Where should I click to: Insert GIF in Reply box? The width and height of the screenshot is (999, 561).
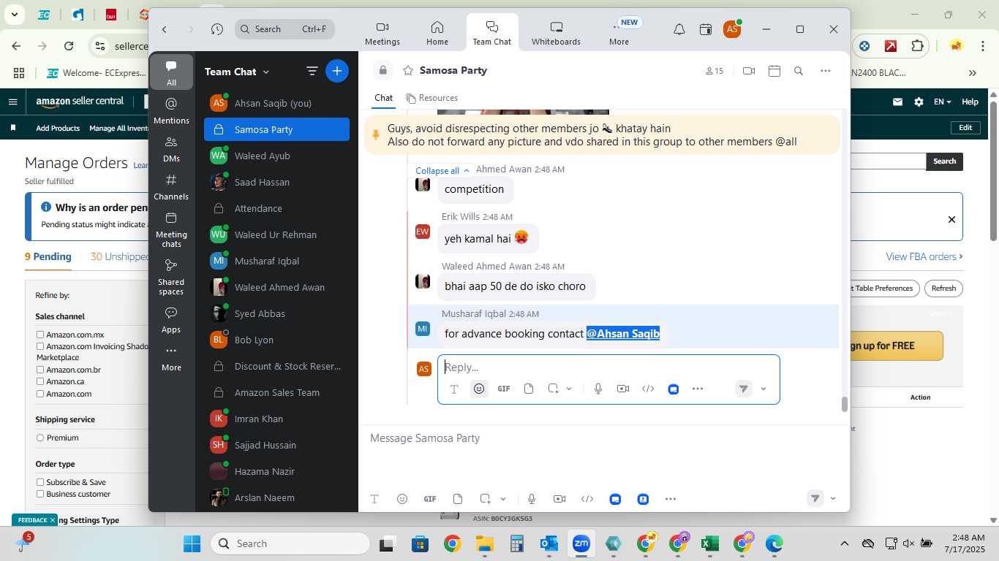click(x=504, y=389)
